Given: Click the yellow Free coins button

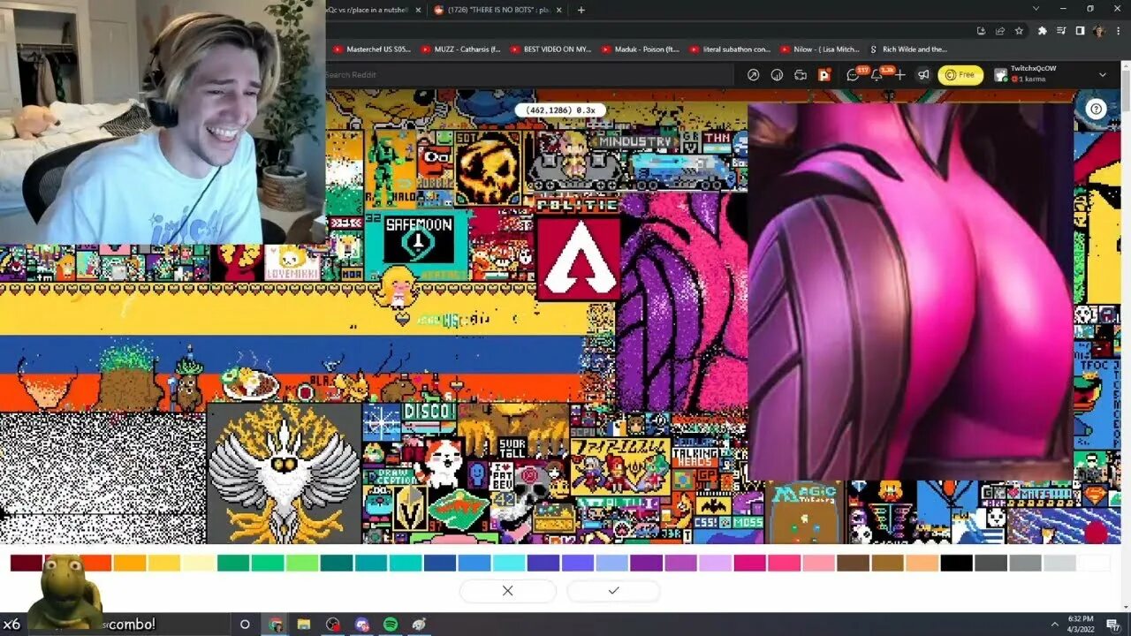Looking at the screenshot, I should [x=960, y=75].
